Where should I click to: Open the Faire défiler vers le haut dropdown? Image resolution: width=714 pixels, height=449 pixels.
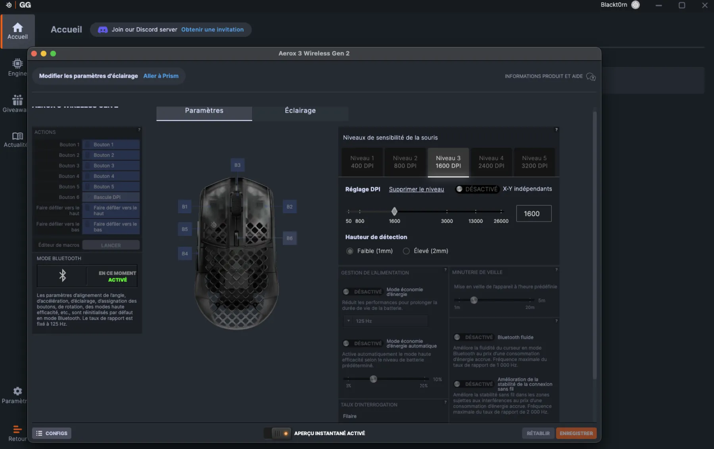click(111, 210)
